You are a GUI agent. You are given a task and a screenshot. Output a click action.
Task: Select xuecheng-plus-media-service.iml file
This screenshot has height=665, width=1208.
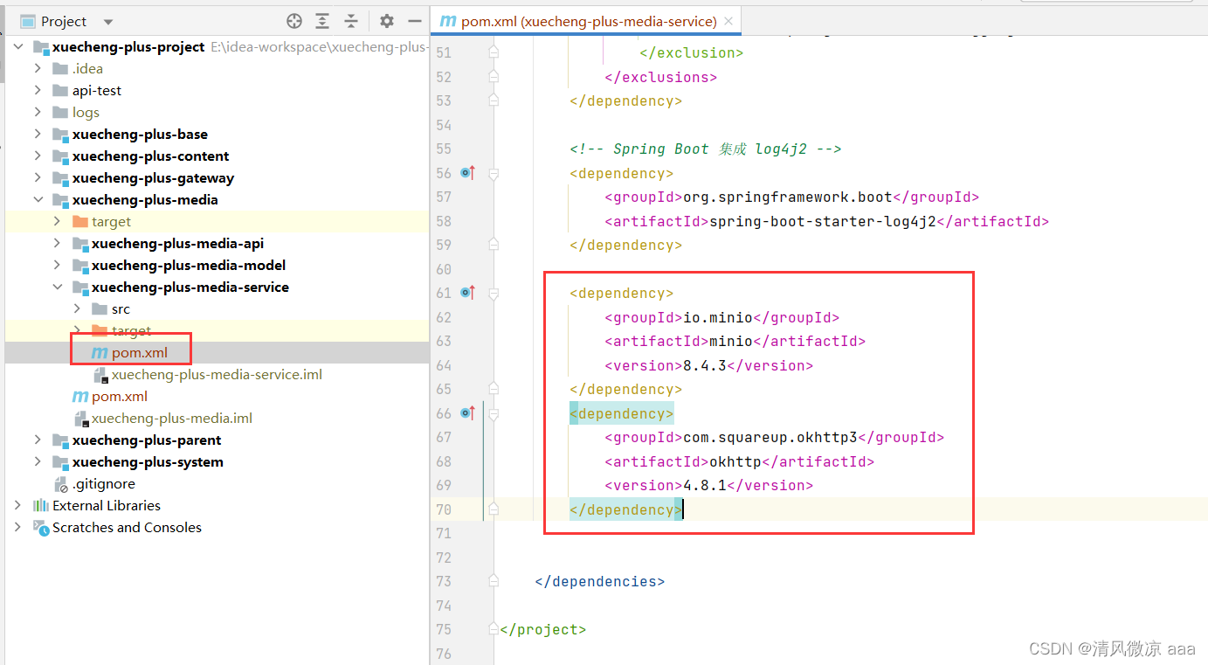[x=217, y=374]
